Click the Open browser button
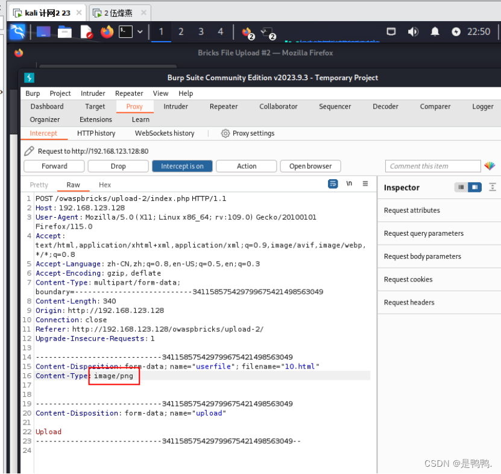Screen dimensions: 501x474 tap(310, 166)
